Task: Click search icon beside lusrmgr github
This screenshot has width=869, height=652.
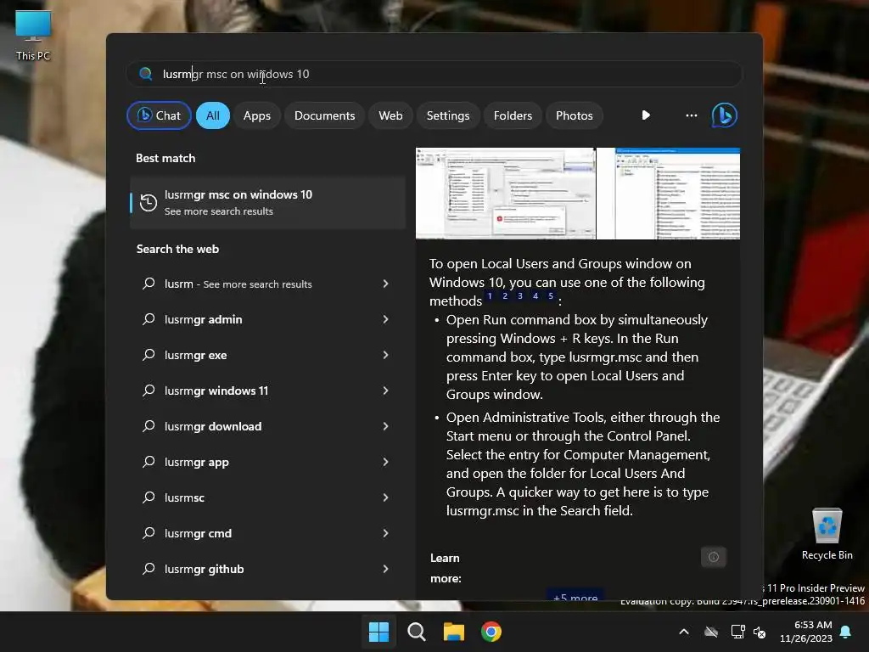Action: 149,568
